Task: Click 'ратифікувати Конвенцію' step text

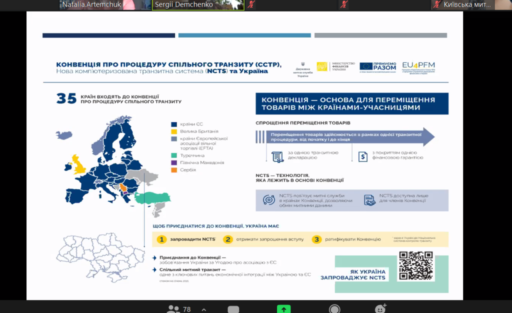Action: tap(352, 239)
